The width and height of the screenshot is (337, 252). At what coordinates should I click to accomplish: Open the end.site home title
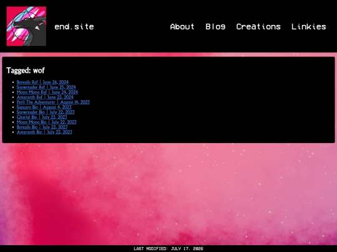pyautogui.click(x=74, y=27)
